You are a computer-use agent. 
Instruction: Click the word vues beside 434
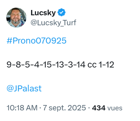115,108
